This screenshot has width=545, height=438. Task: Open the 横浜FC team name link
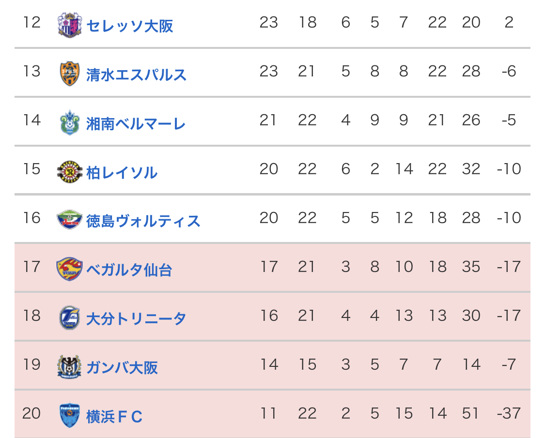tap(114, 416)
